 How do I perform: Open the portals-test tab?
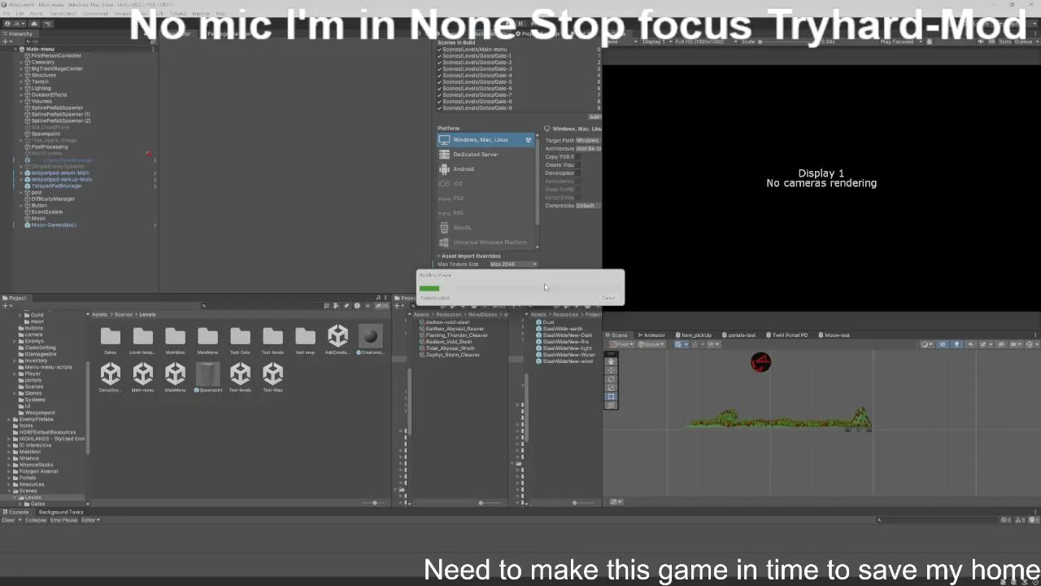point(739,335)
